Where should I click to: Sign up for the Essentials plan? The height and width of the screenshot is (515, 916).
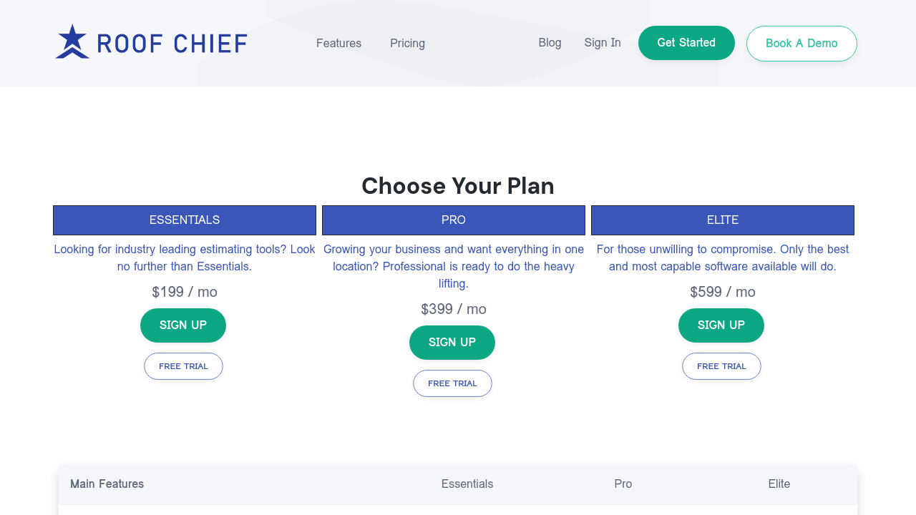[183, 325]
